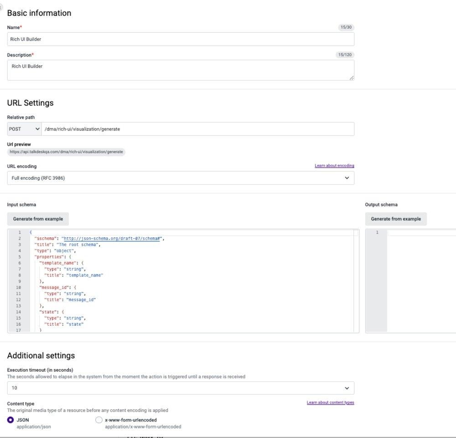Select the JSON content type radio button
The image size is (456, 438).
tap(10, 420)
